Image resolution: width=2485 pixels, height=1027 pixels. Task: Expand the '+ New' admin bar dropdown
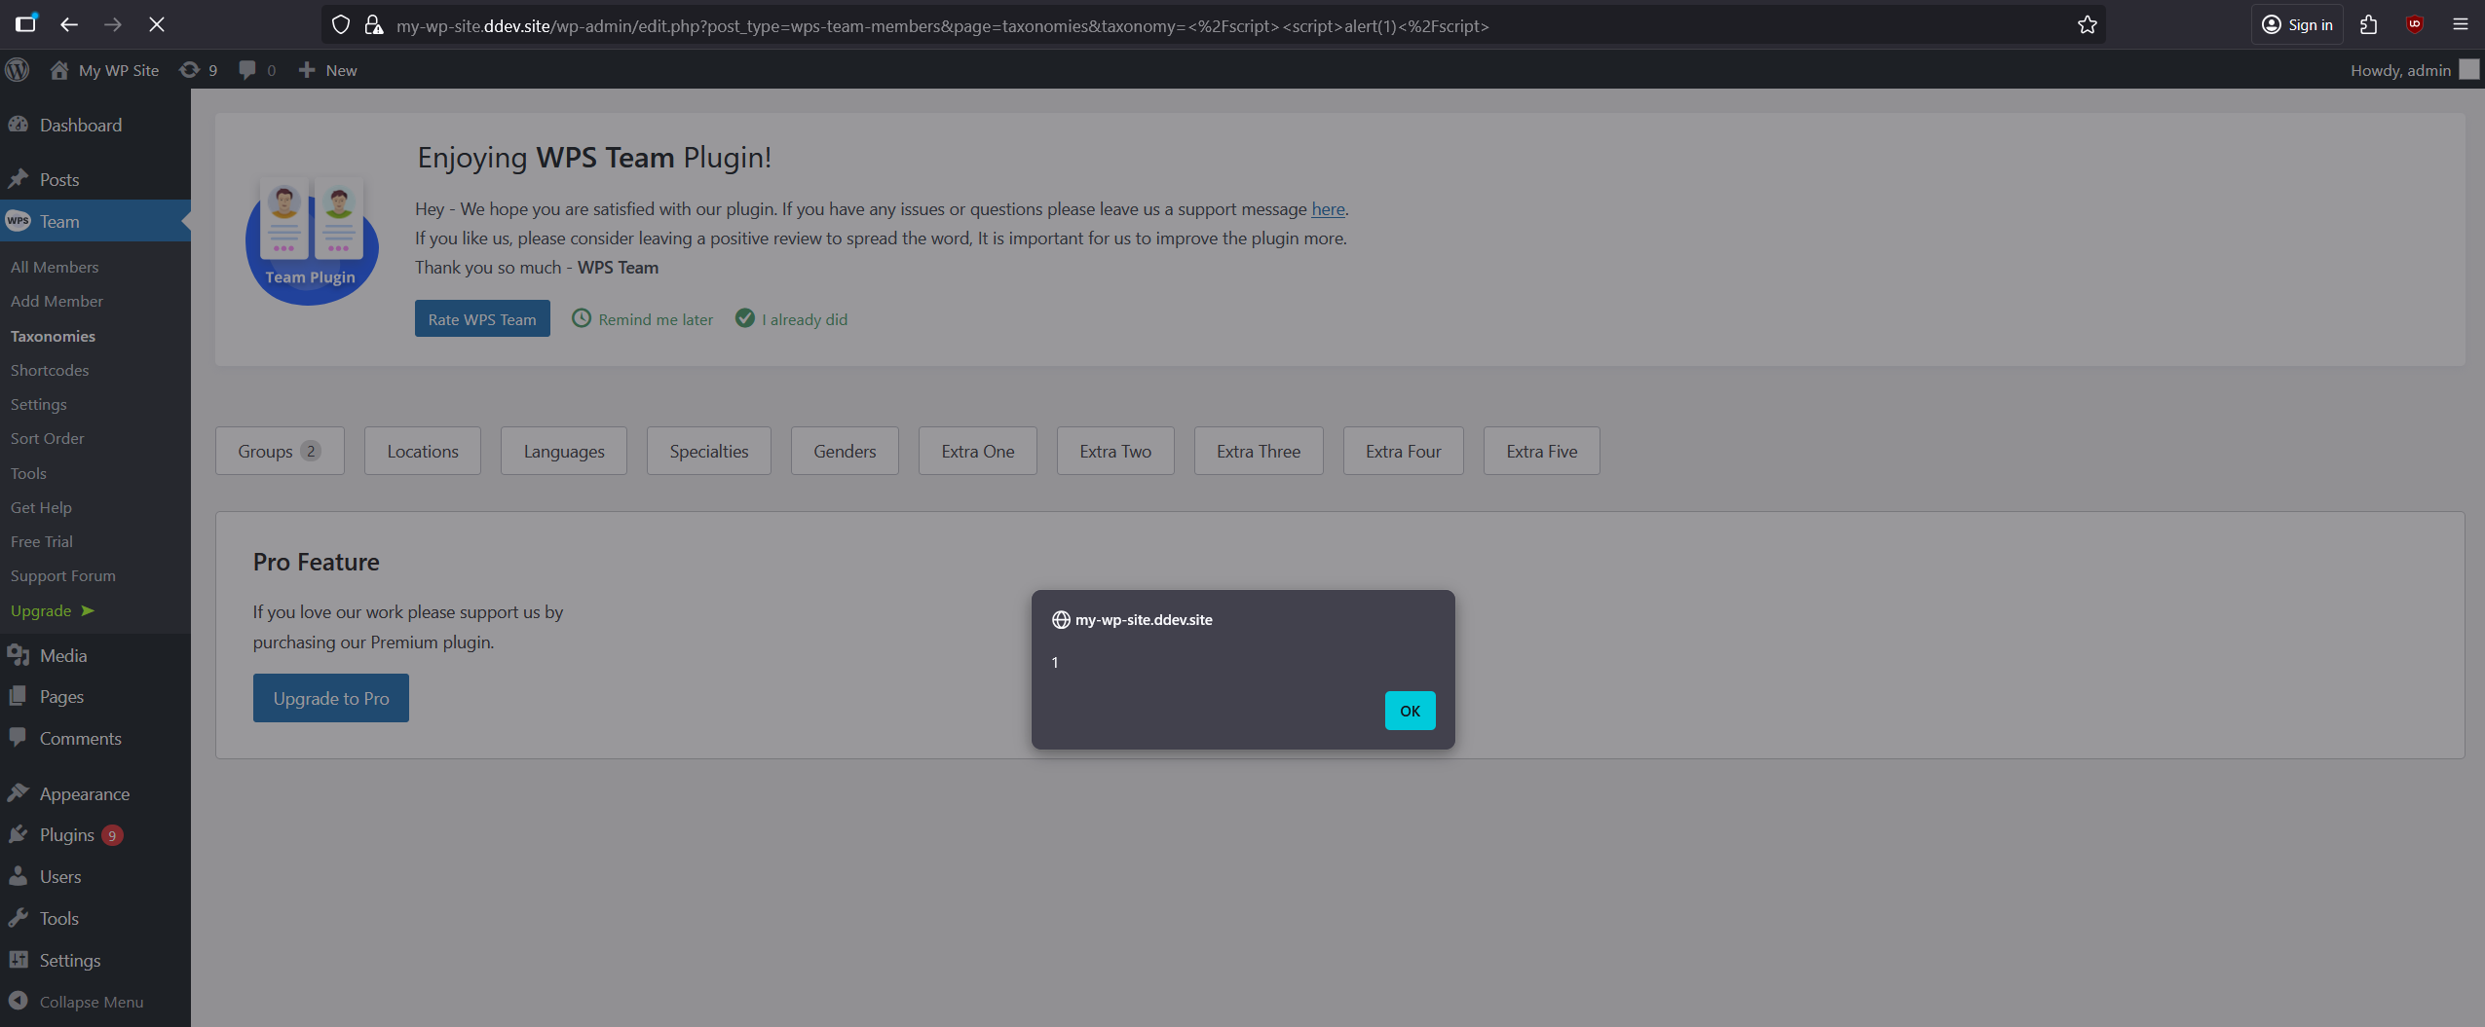tap(327, 69)
